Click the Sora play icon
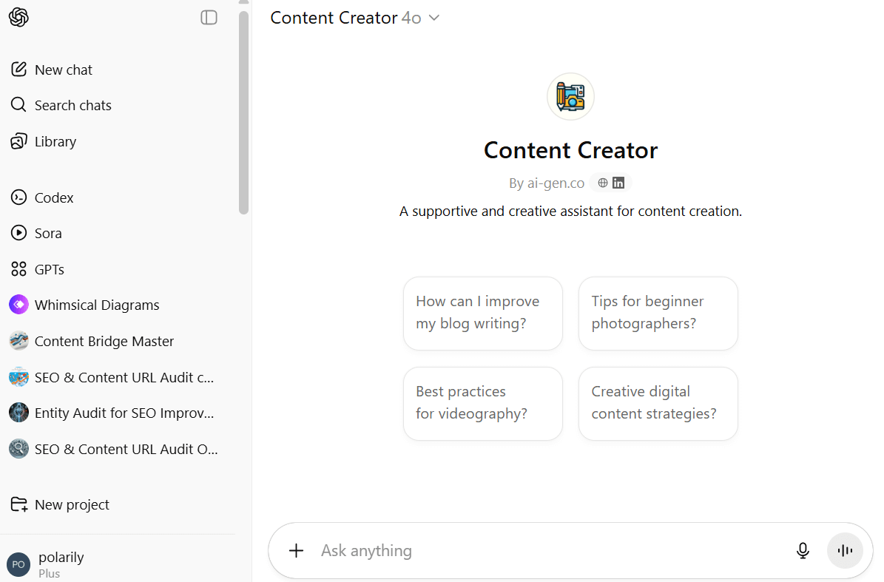The image size is (884, 582). click(18, 233)
